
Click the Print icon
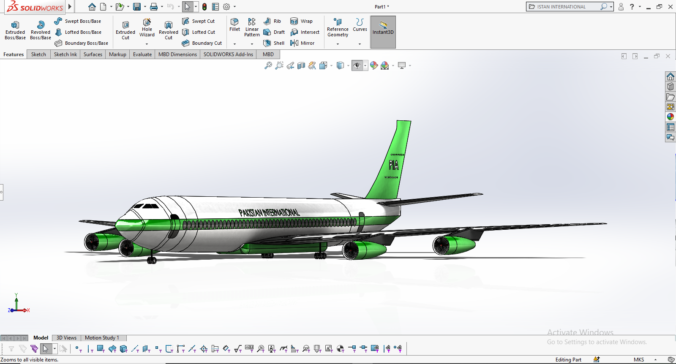click(154, 7)
